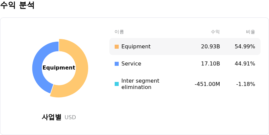Click the Equipment label inside the donut

point(59,68)
